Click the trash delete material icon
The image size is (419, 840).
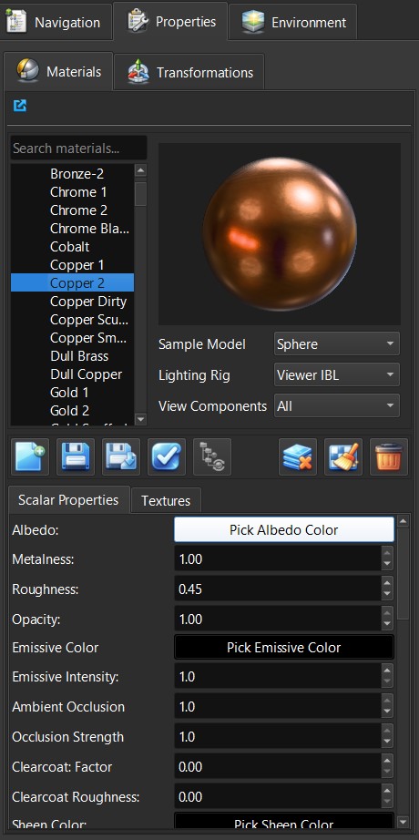(389, 457)
